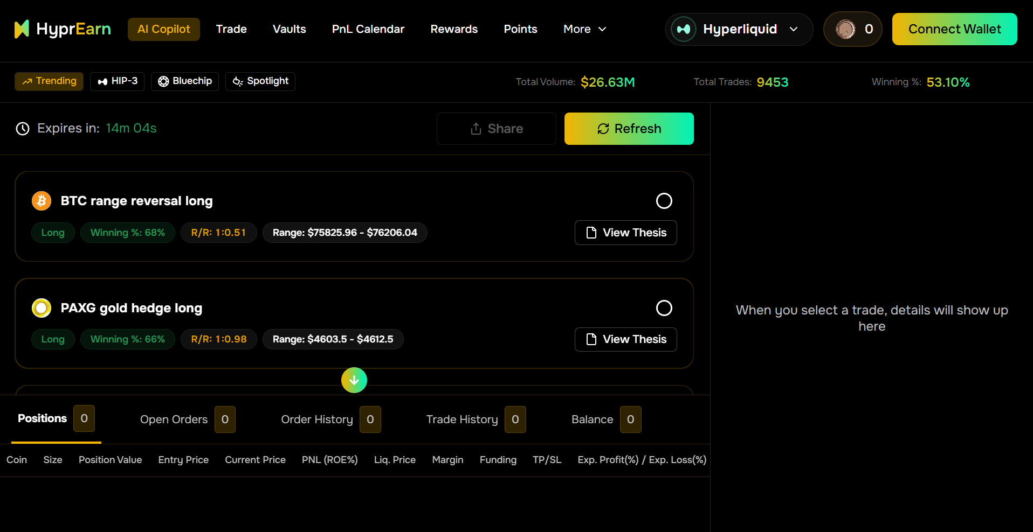1033x532 pixels.
Task: Click the Winning %: 68% tag
Action: coord(128,233)
